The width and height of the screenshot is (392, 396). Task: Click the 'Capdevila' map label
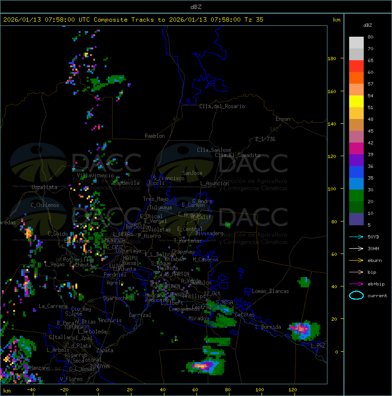tap(127, 183)
